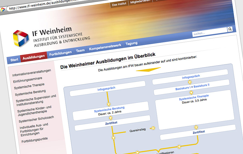Open Einführungsseminare sidebar link
The height and width of the screenshot is (154, 243).
click(x=28, y=80)
